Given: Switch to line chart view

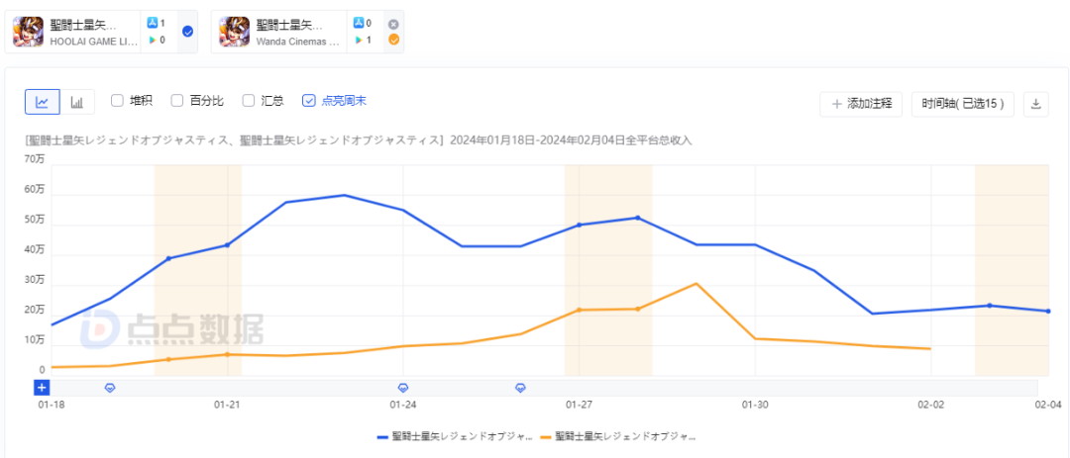Looking at the screenshot, I should [x=43, y=101].
